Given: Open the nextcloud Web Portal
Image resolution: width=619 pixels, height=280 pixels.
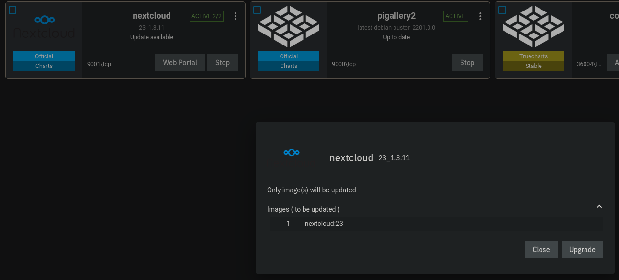Looking at the screenshot, I should [x=180, y=63].
